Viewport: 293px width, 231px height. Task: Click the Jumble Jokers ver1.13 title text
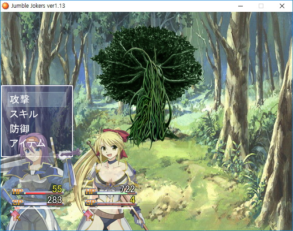point(38,6)
